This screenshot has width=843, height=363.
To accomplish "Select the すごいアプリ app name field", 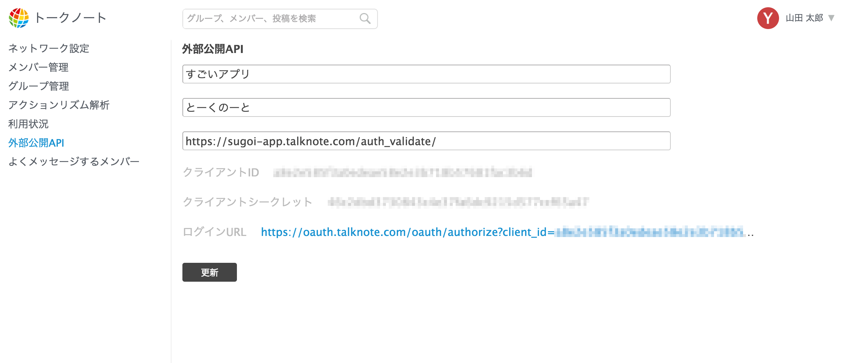I will pyautogui.click(x=425, y=74).
